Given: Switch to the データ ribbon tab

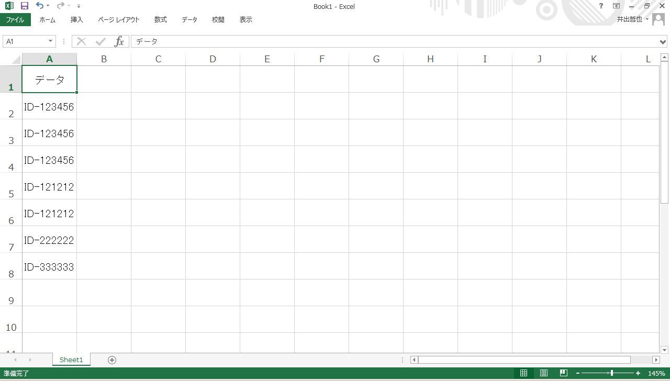Looking at the screenshot, I should [189, 19].
